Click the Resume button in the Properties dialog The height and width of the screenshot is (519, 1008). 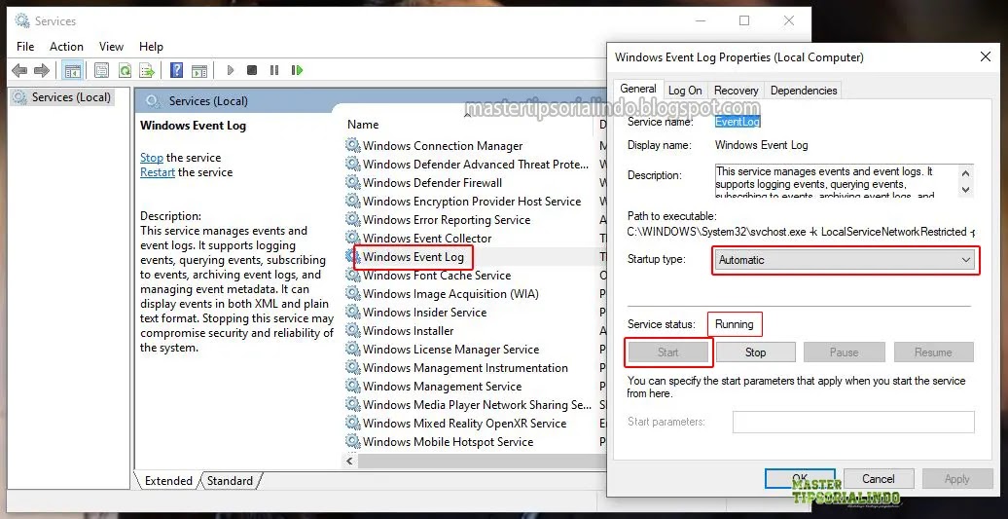[933, 352]
